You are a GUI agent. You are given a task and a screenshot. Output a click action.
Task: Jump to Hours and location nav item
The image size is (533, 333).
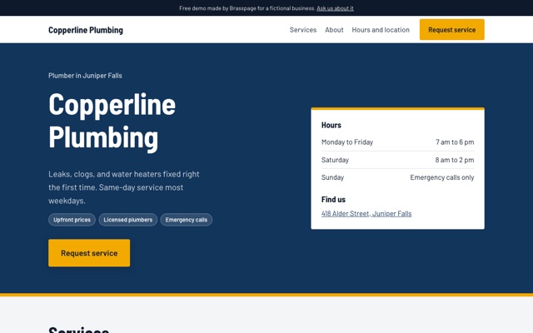[381, 30]
